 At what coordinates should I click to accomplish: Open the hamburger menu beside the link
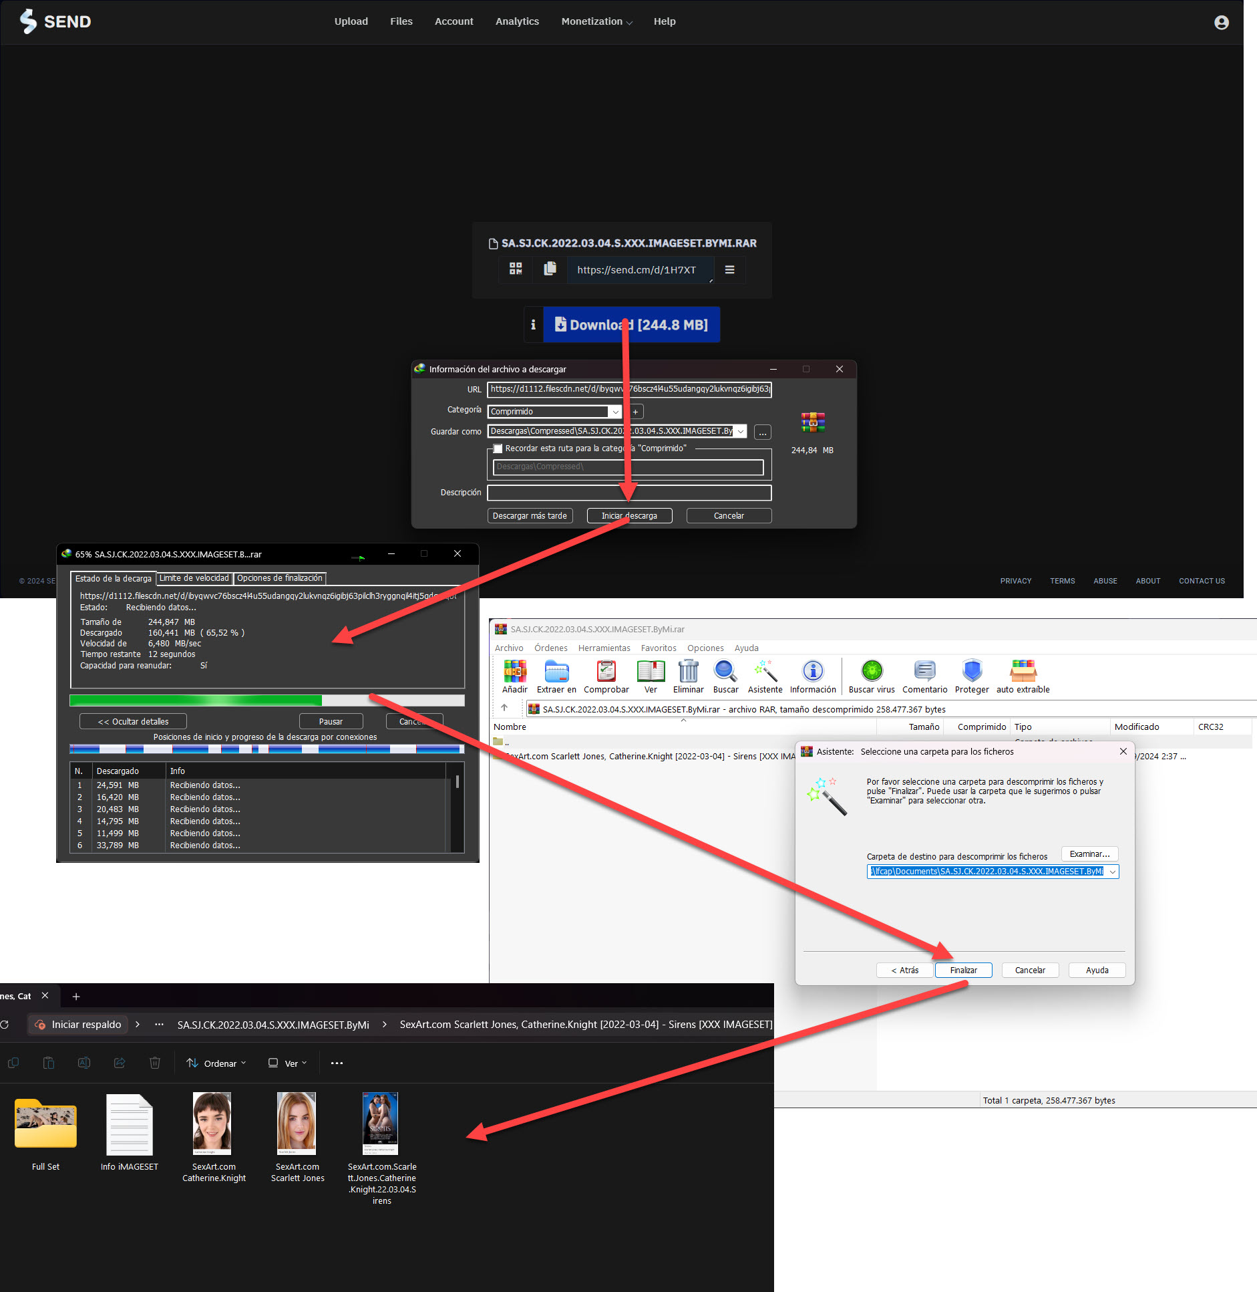pyautogui.click(x=730, y=269)
